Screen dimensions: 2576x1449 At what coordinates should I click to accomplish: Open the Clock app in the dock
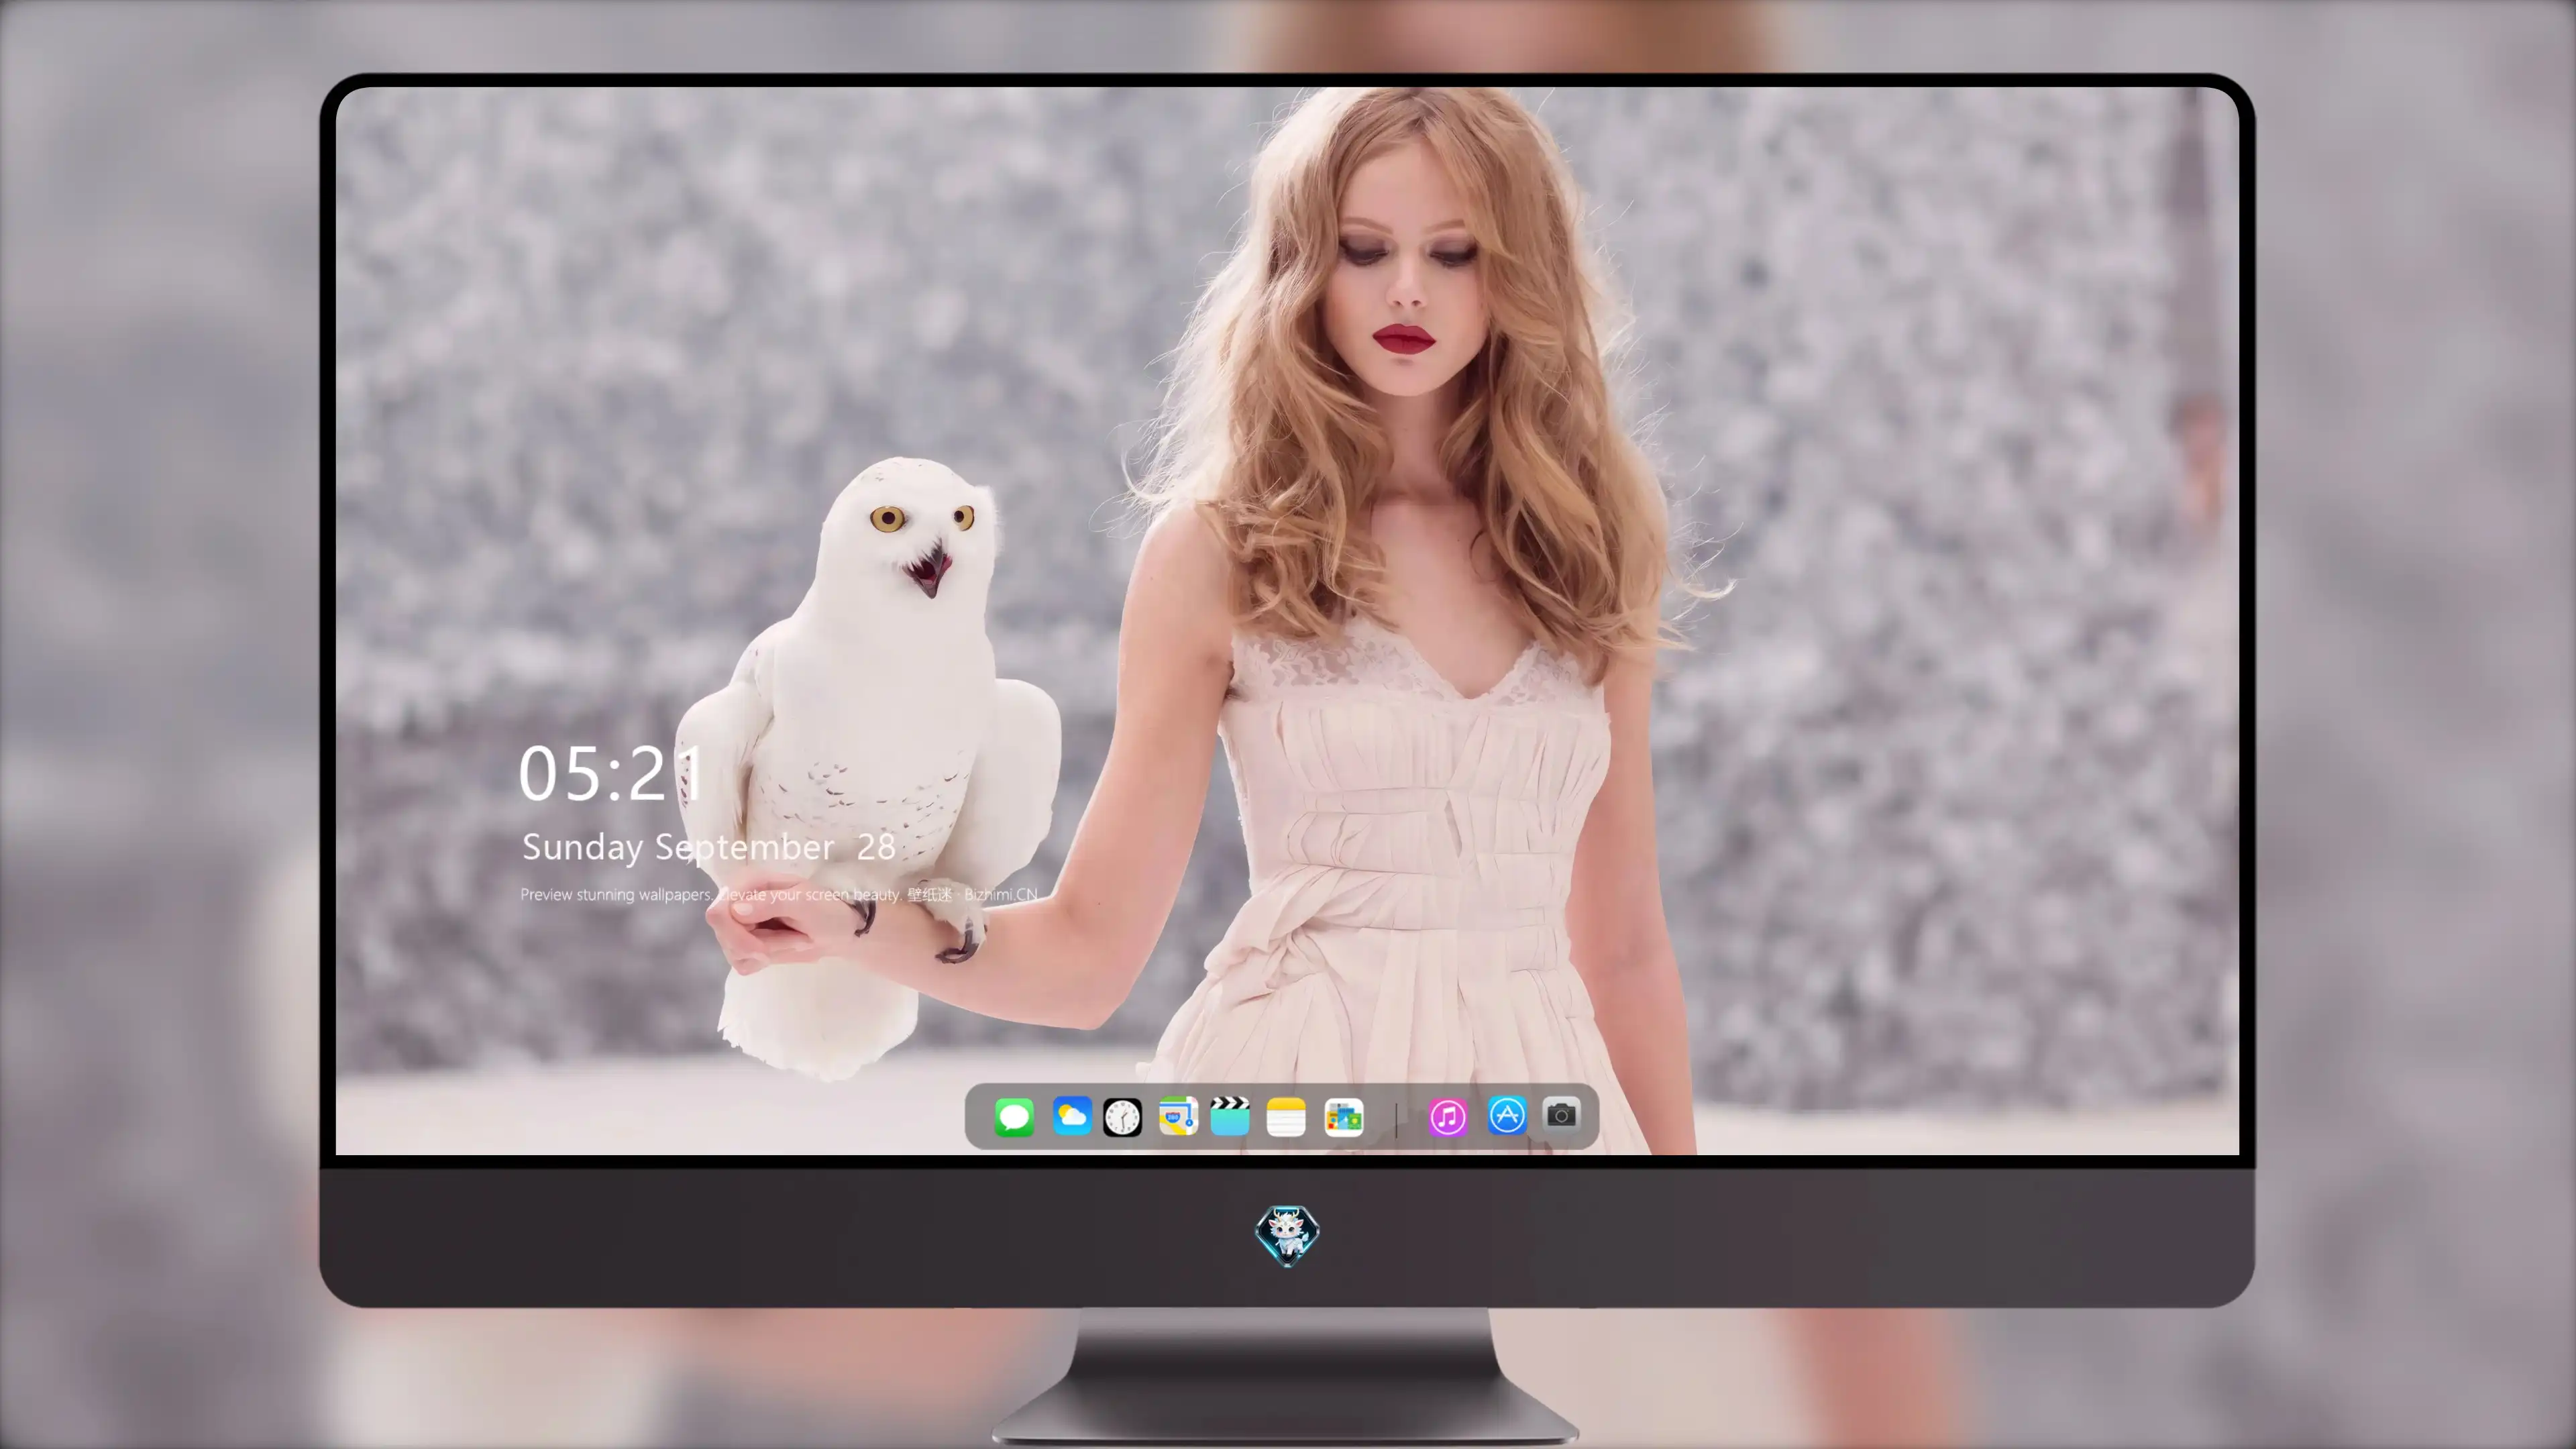click(1122, 1117)
